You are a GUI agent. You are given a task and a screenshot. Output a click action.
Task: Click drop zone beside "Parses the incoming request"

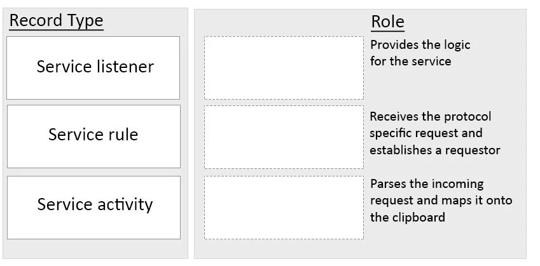[x=284, y=208]
